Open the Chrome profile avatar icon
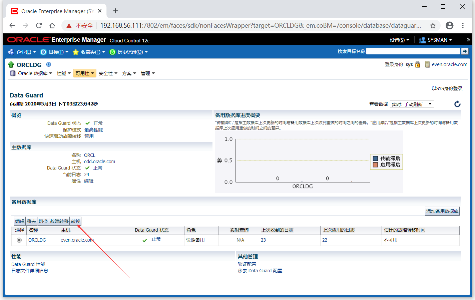Viewport: 475px width, 300px height. pos(450,25)
